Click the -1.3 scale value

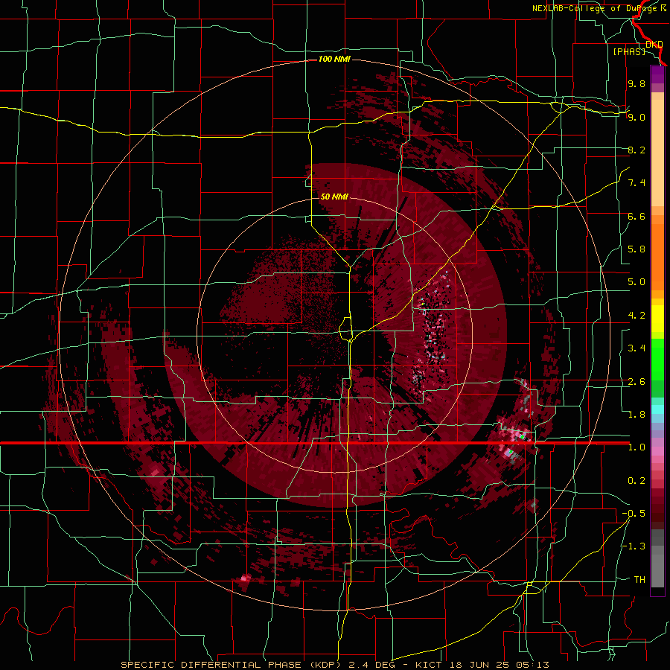click(x=634, y=546)
